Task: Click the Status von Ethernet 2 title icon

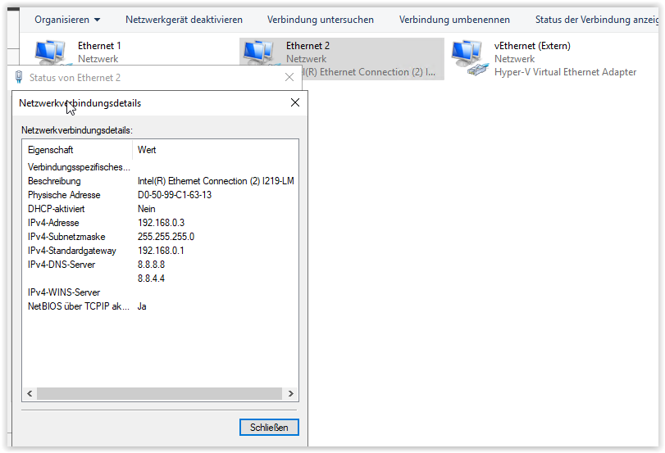Action: (19, 77)
